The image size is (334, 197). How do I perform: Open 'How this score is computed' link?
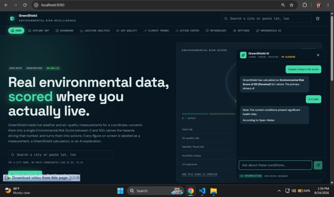pyautogui.click(x=200, y=174)
